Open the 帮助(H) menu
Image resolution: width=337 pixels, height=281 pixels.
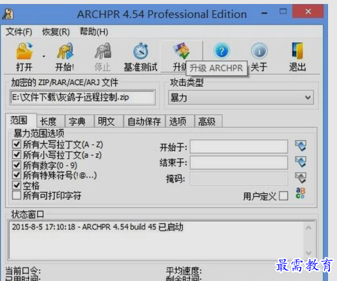point(94,32)
